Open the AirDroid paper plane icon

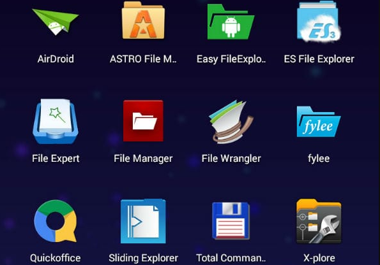tap(56, 22)
